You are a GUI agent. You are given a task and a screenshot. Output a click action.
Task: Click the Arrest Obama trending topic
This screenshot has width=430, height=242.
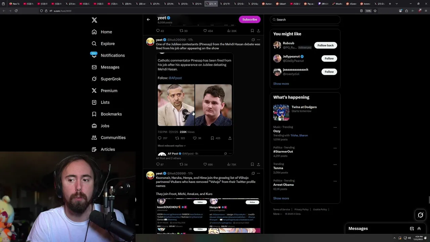point(284,185)
